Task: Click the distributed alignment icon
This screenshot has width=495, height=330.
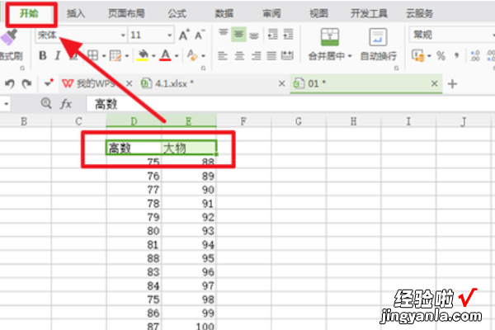Action: click(287, 55)
